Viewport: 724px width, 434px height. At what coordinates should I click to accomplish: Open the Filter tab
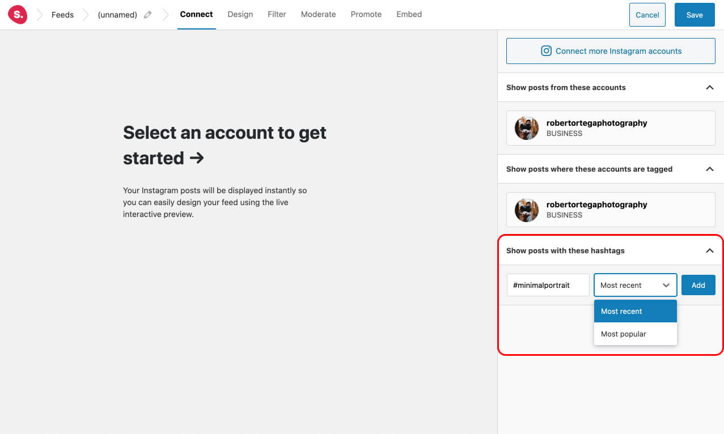(277, 14)
